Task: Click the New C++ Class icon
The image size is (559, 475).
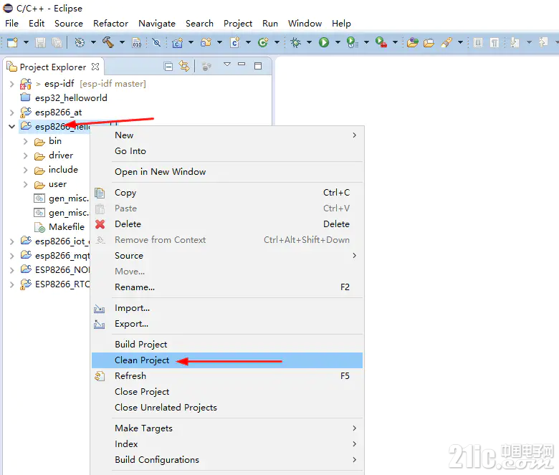Action: 263,42
